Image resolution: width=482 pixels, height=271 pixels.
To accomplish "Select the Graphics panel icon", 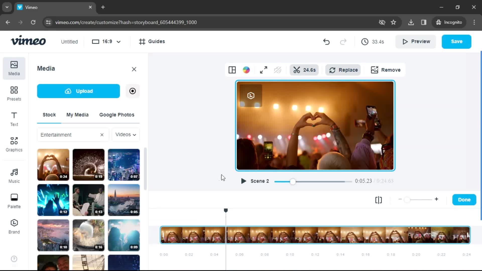I will point(14,144).
